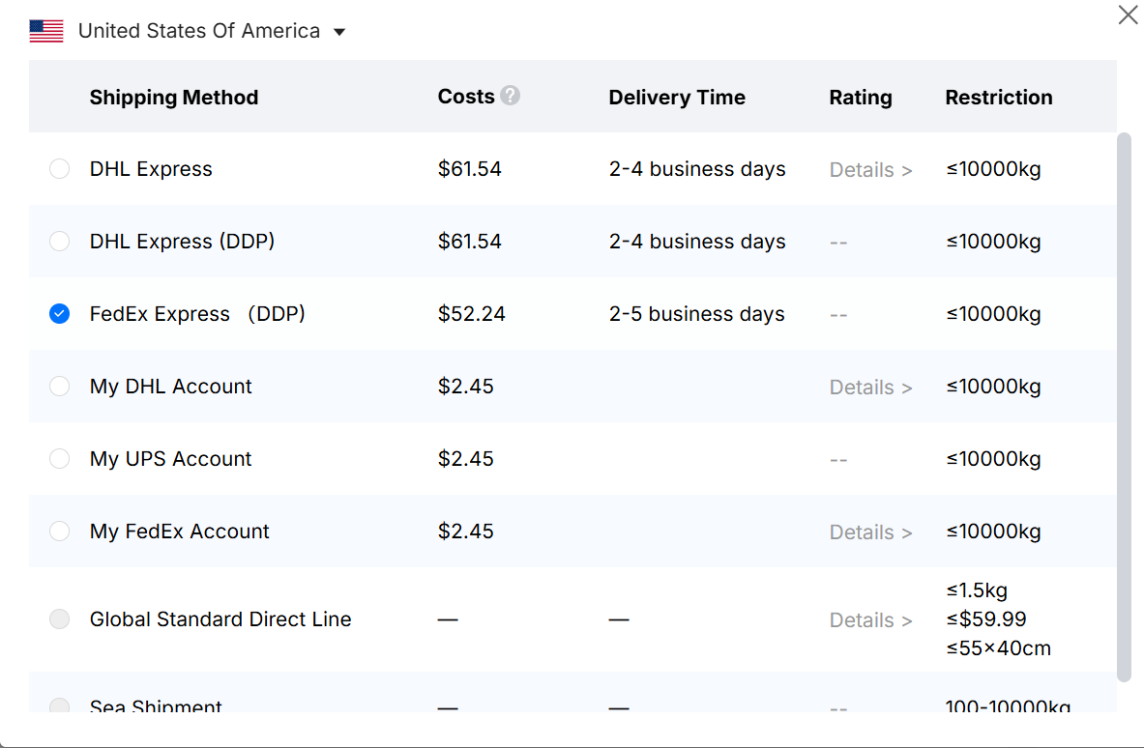Click 2-4 business days in DHL Express row

[x=697, y=169]
